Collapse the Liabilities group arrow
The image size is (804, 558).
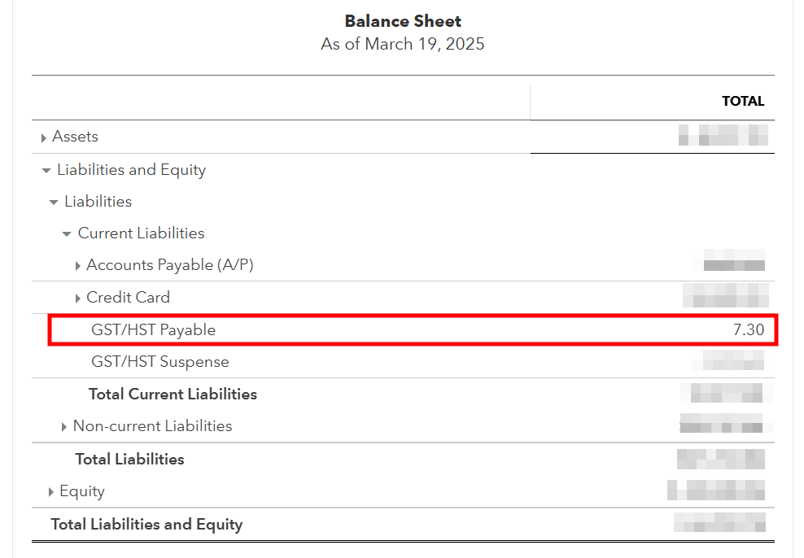coord(54,203)
